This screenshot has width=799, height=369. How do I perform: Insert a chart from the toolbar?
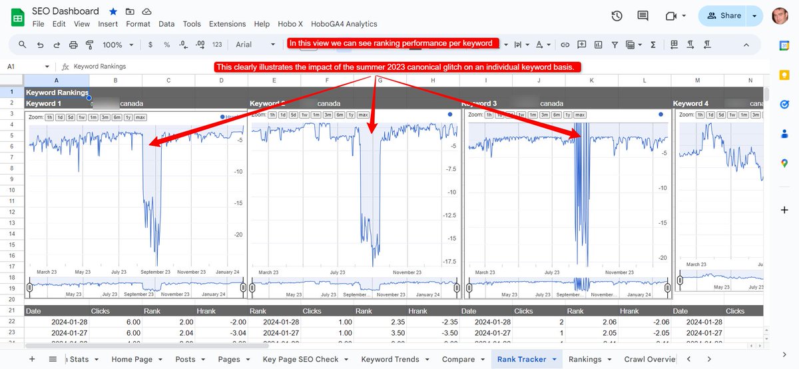(x=598, y=45)
